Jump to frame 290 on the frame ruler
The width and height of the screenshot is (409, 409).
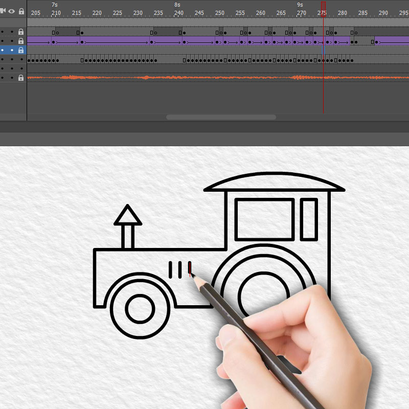(383, 13)
